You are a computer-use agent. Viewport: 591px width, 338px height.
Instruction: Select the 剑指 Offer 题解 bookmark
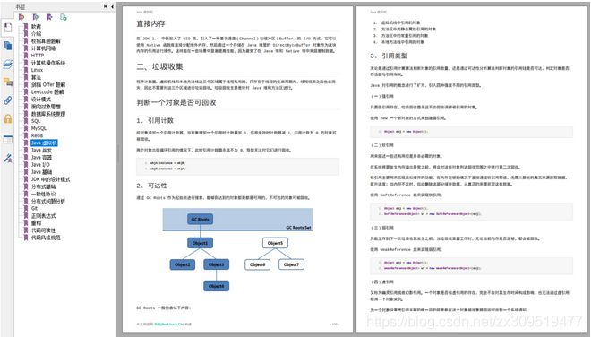point(48,84)
